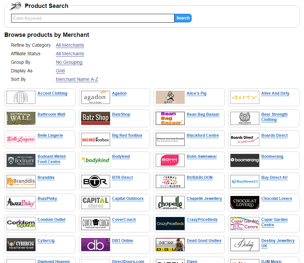The height and width of the screenshot is (263, 304).
Task: Go to the Chapelle Jewellery link
Action: coord(204,199)
